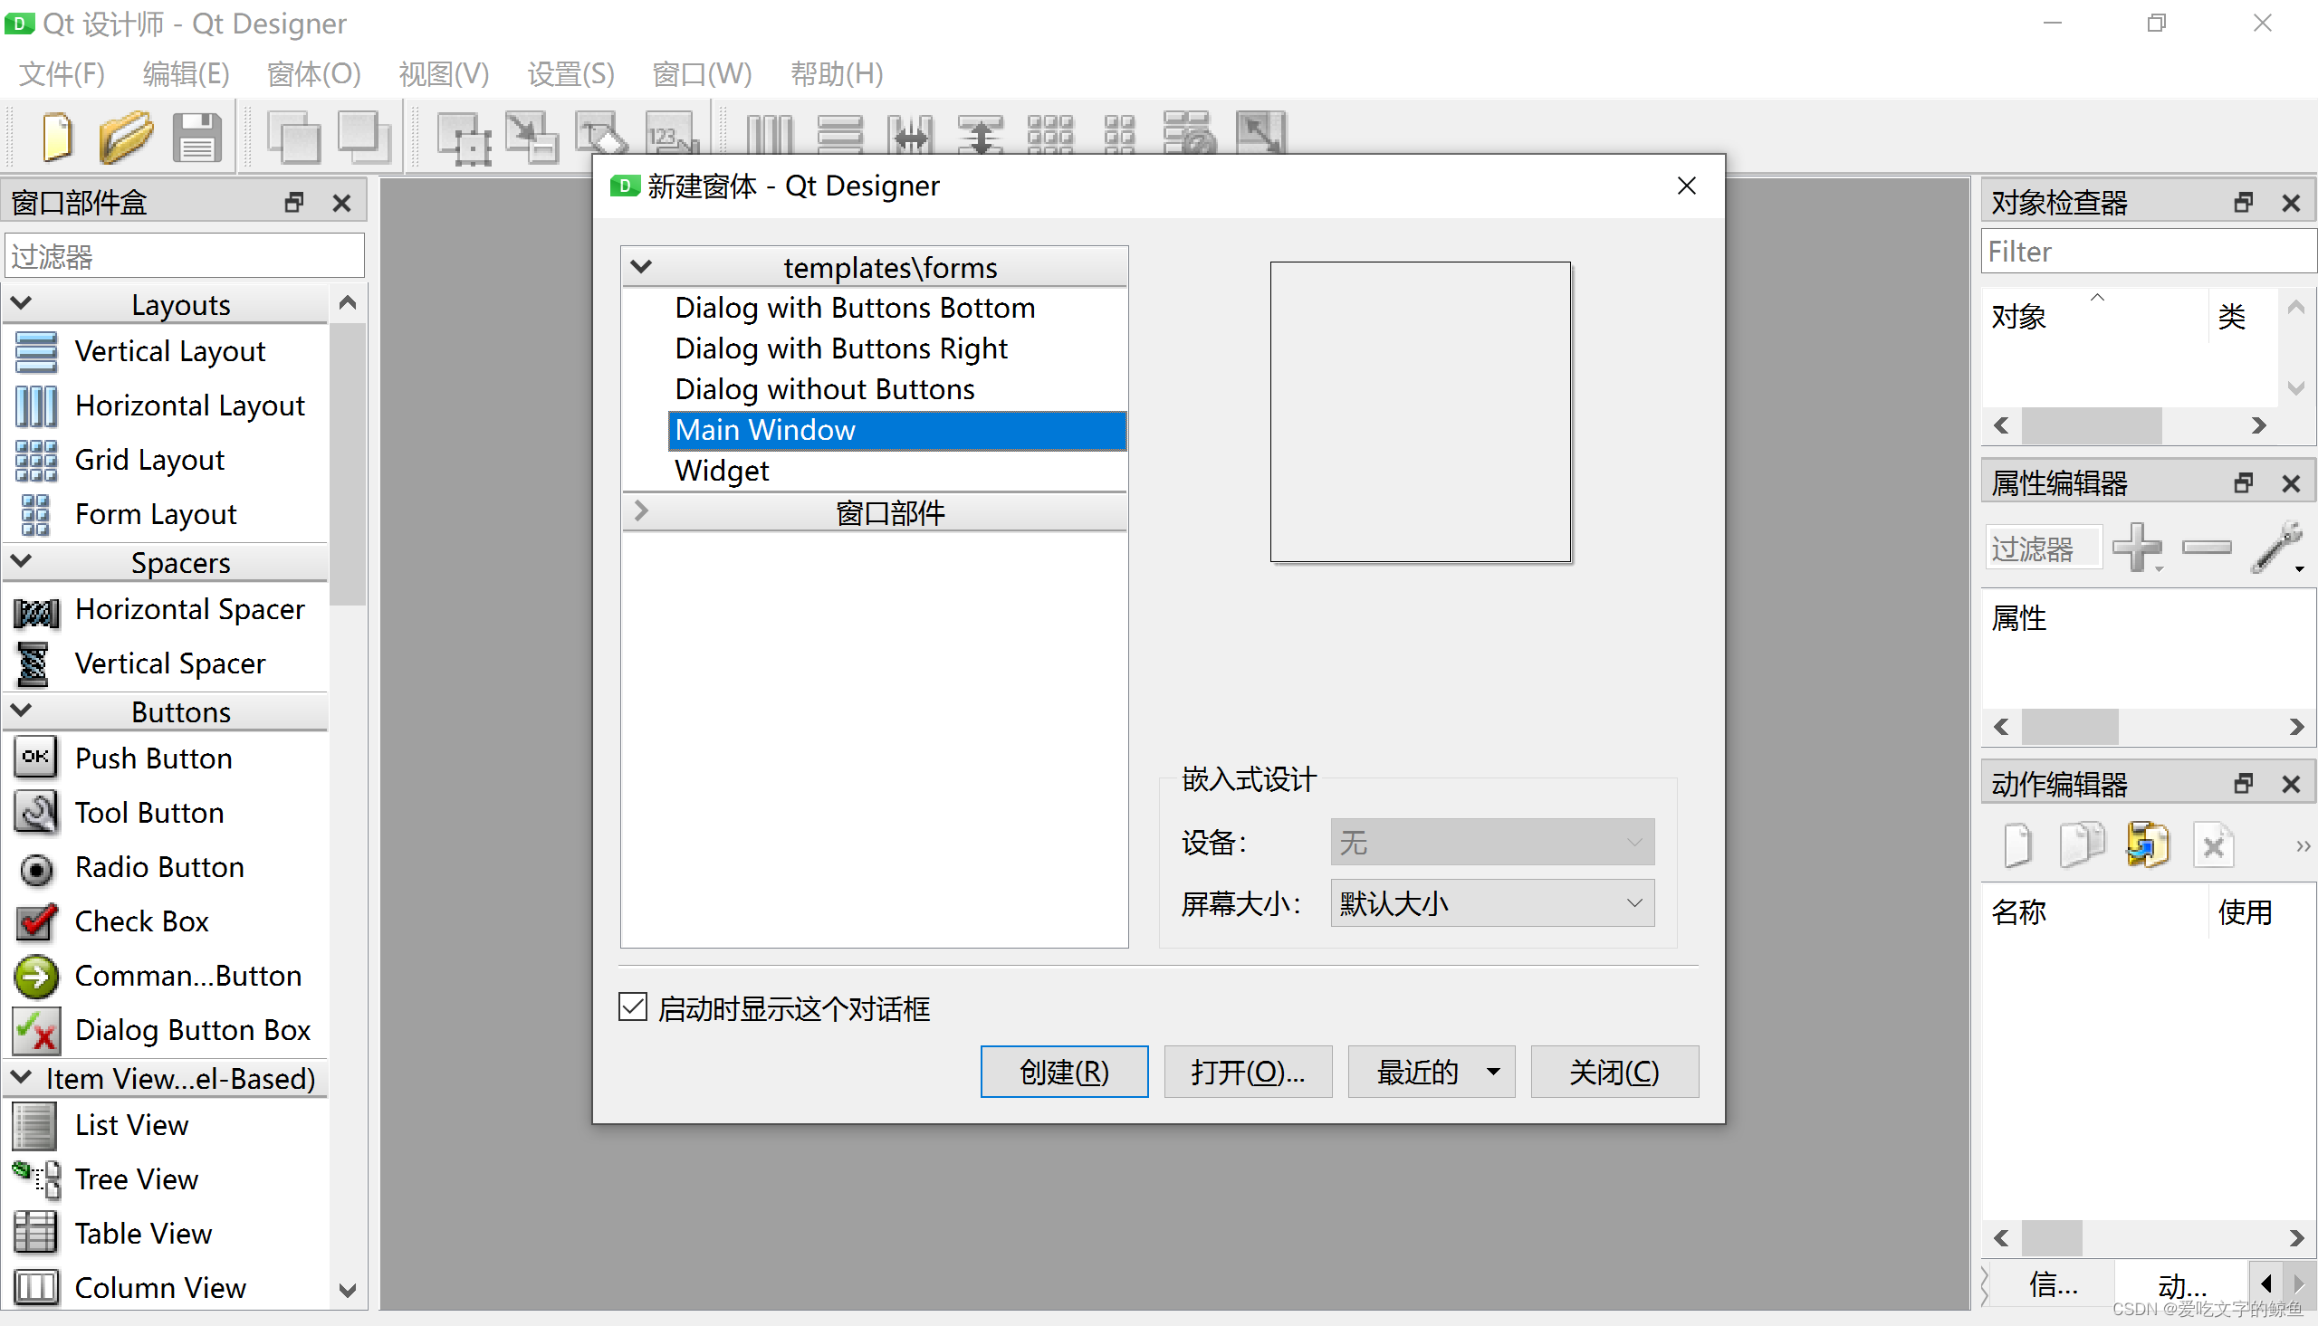Click the Tool Button widget icon

pyautogui.click(x=36, y=813)
